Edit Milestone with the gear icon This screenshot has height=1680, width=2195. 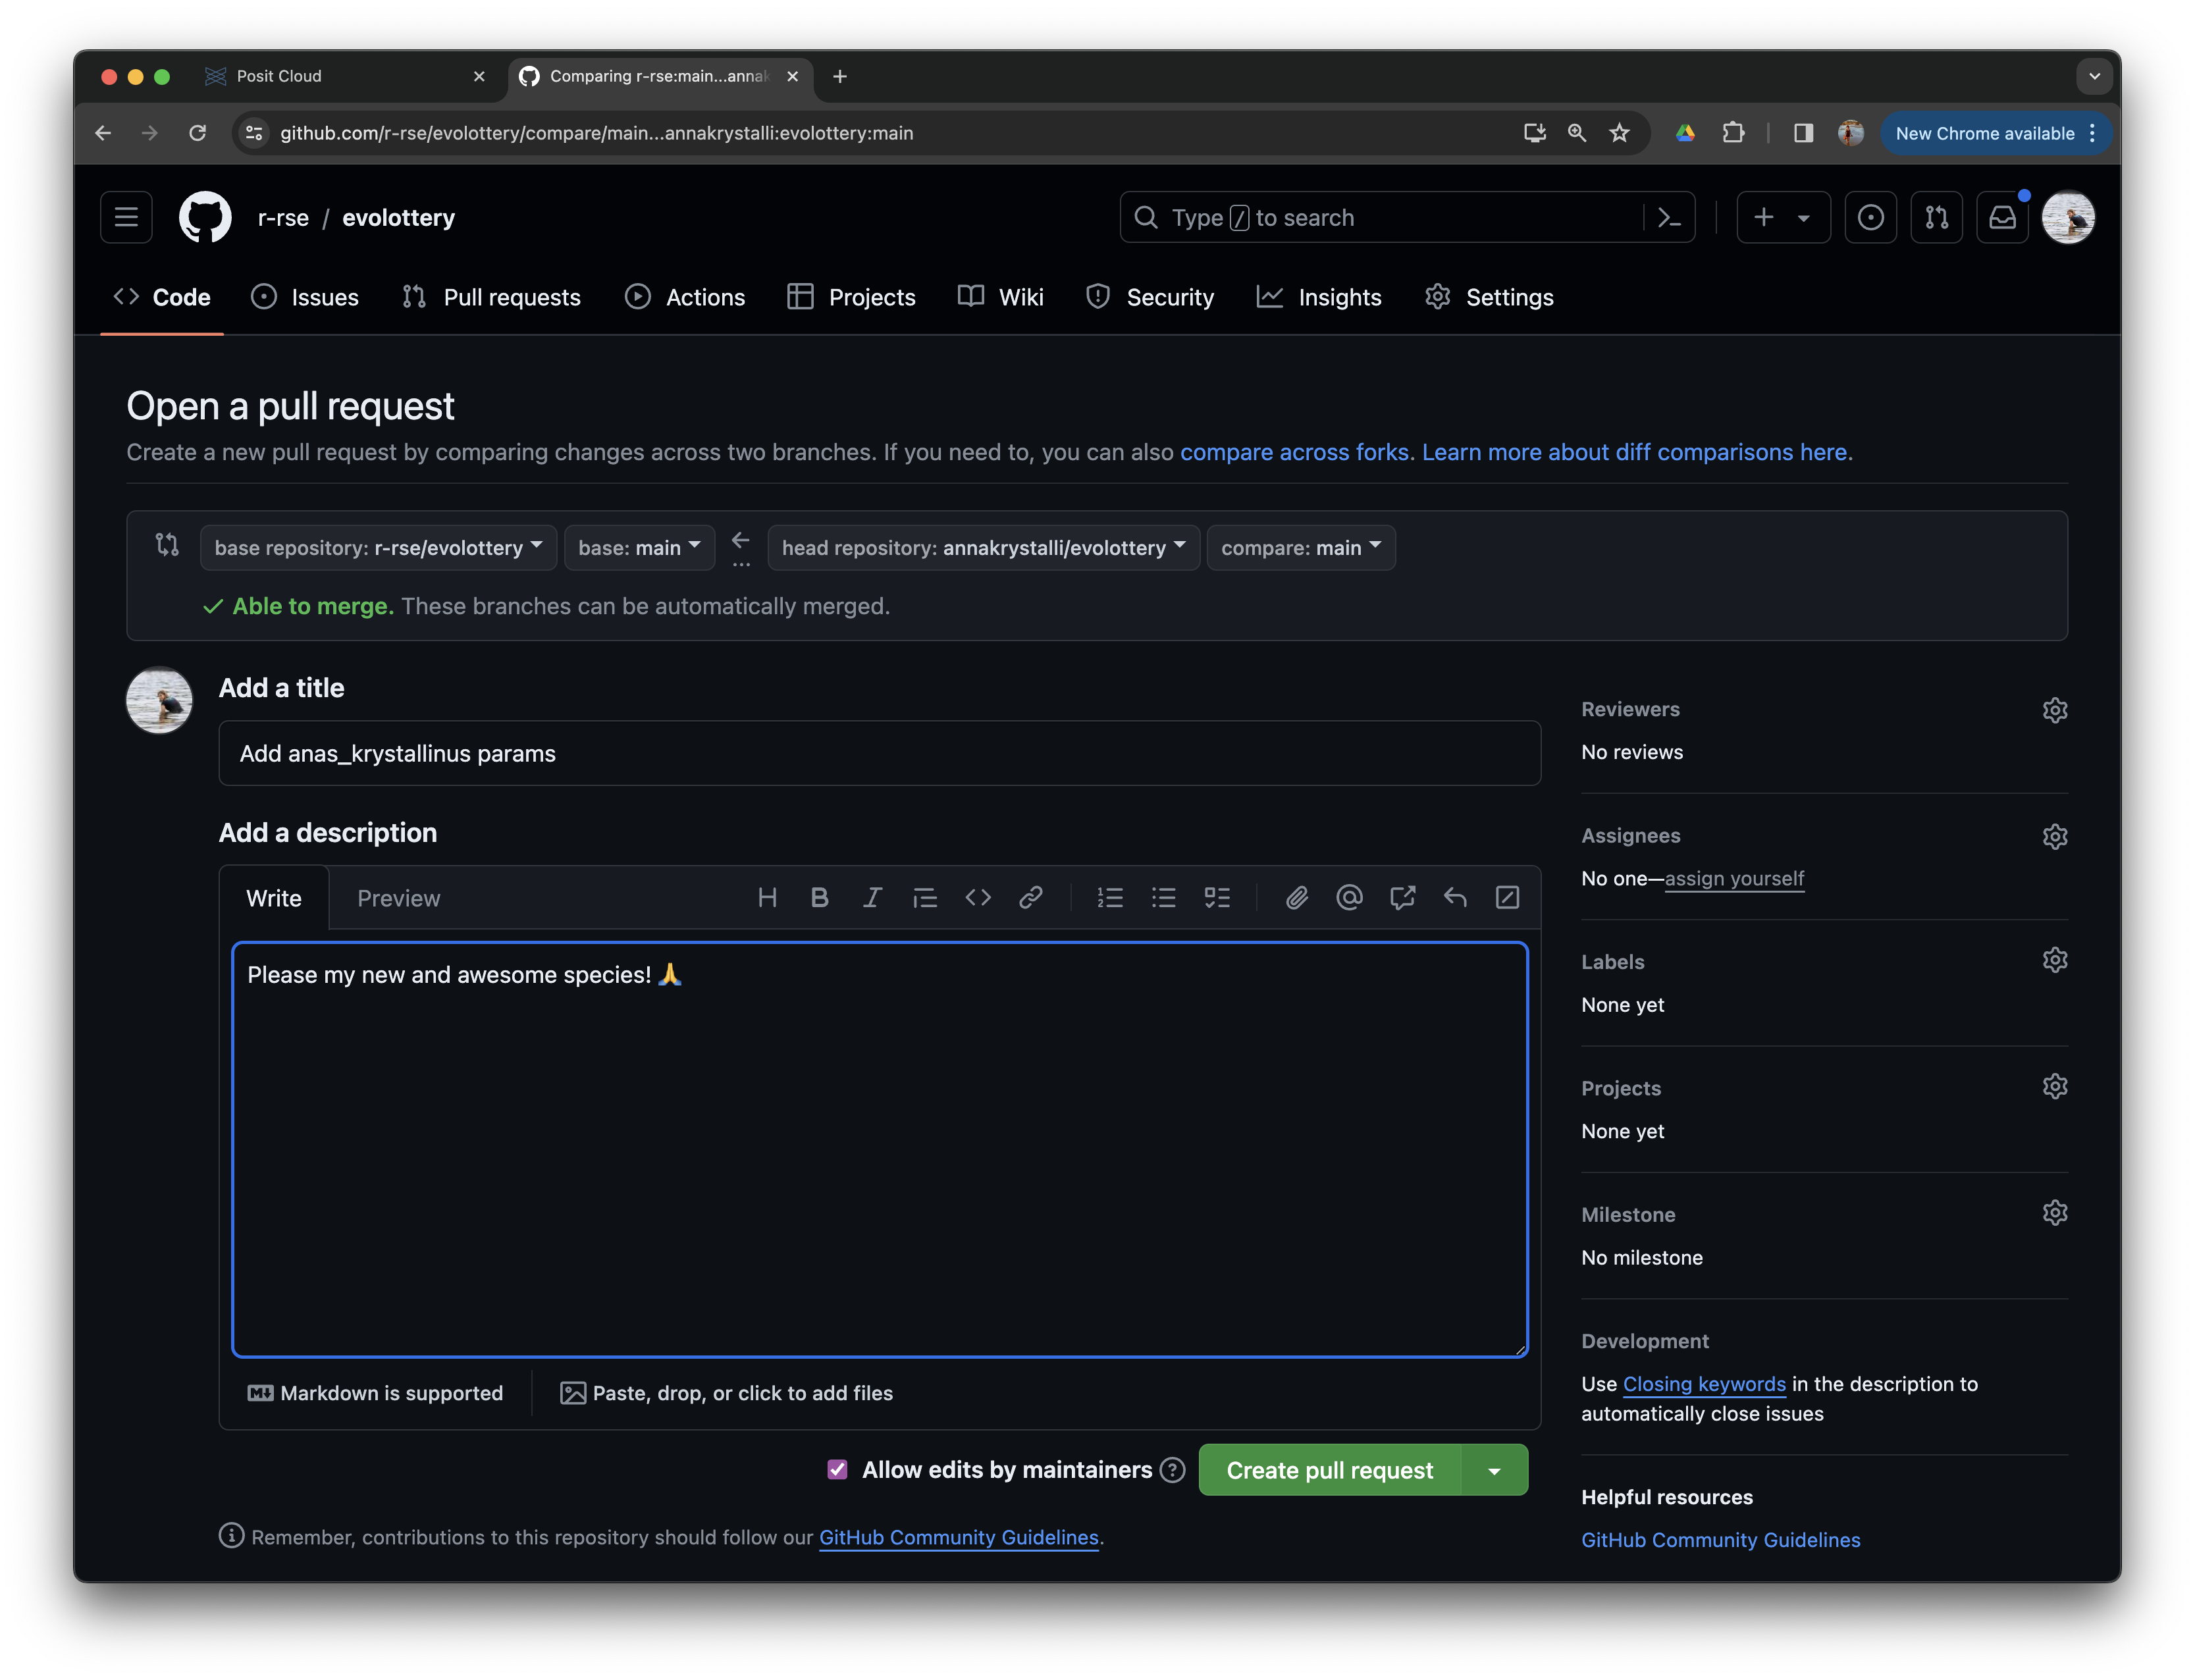(2054, 1213)
